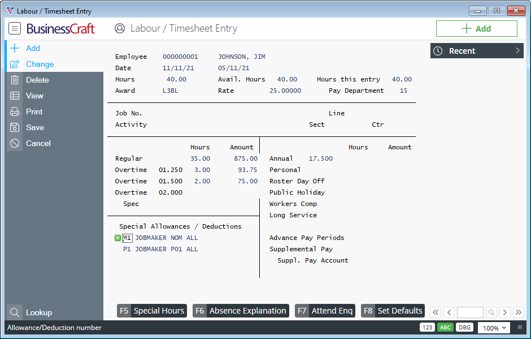Click the Pay Department value 15
531x339 pixels.
coord(403,91)
